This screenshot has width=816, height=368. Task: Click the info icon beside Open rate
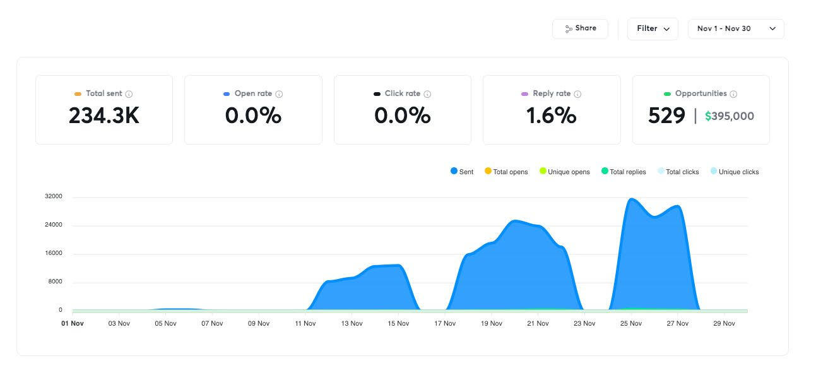(x=279, y=94)
